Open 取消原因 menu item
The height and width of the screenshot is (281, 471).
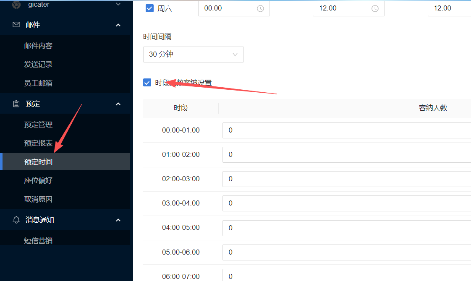38,199
